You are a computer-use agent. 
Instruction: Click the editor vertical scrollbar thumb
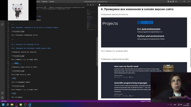tap(97, 51)
